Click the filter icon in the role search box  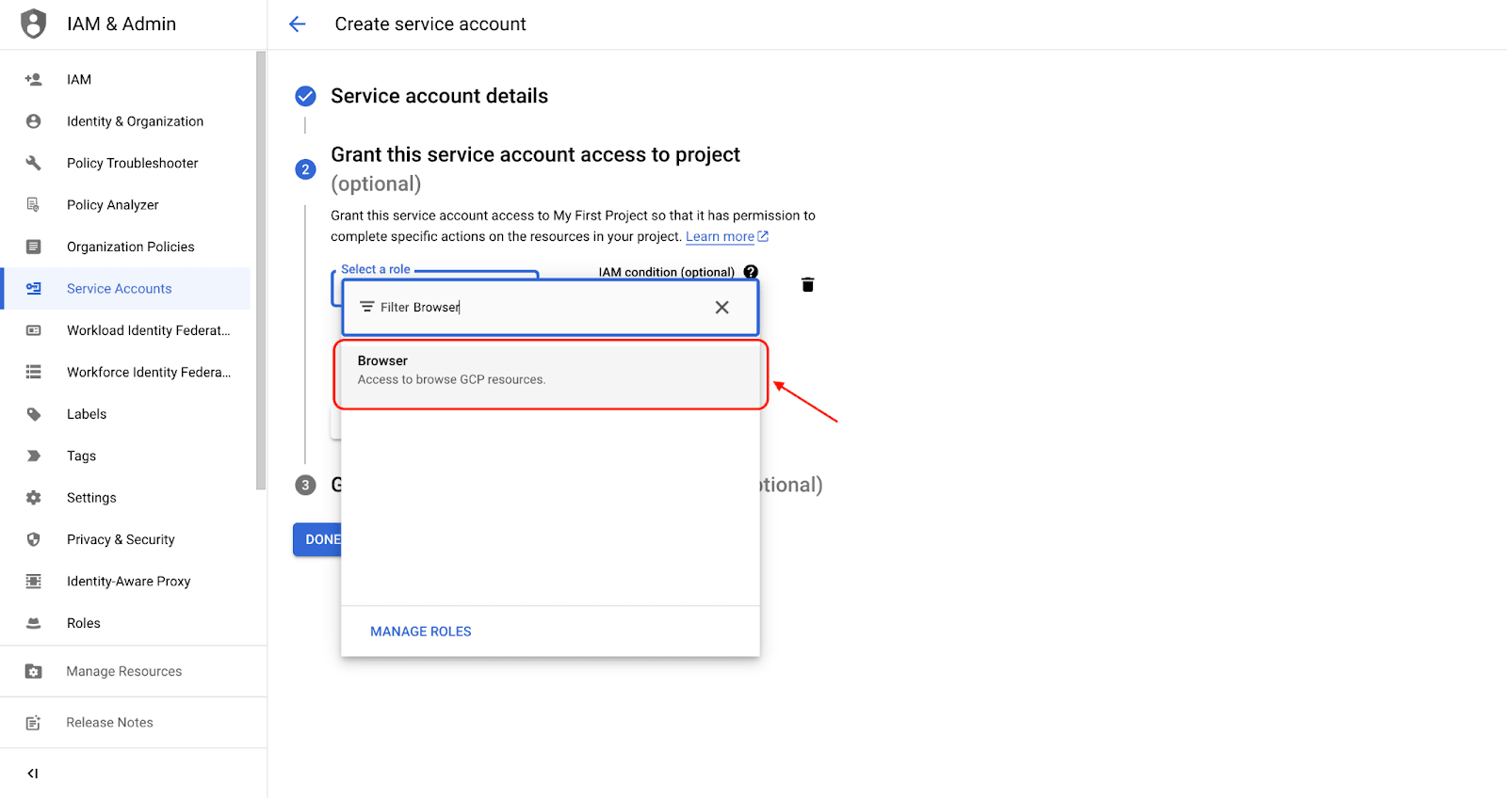(x=367, y=308)
